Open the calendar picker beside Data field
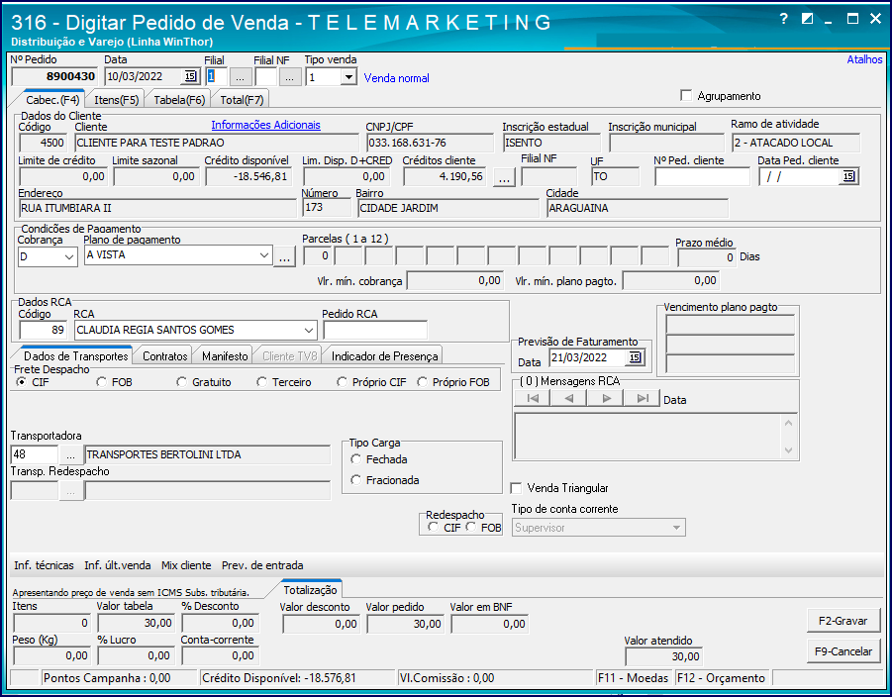Screen dimensions: 892x697 coord(190,76)
